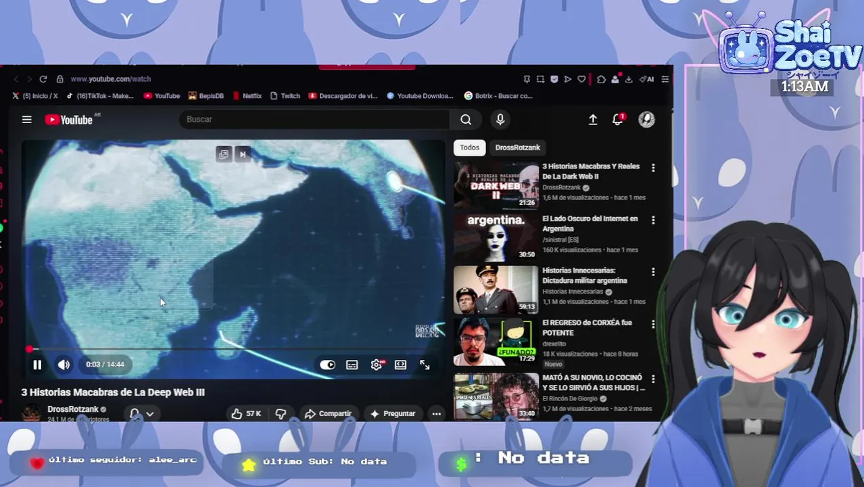Open options for Historias Innecesarias video

pyautogui.click(x=653, y=272)
